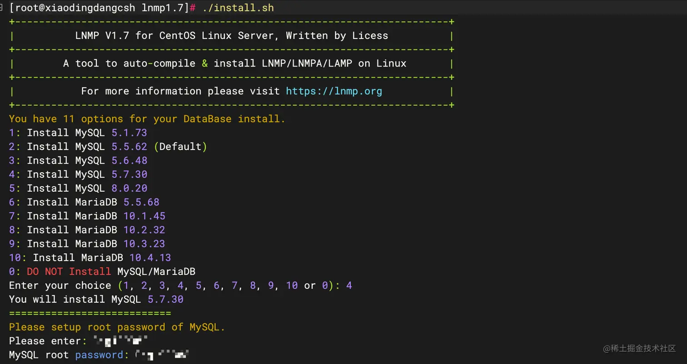The image size is (687, 364).
Task: Click 'Please setup root password of MySQL.' line
Action: tap(117, 327)
